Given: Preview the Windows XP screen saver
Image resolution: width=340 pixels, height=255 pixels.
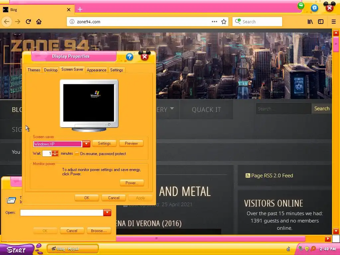Looking at the screenshot, I should coord(131,143).
